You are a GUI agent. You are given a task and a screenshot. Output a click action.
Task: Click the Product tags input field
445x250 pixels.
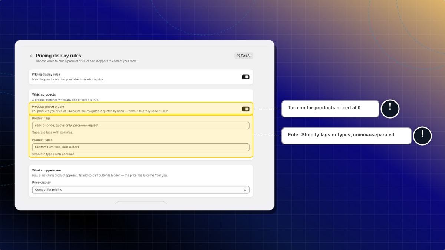coord(141,126)
